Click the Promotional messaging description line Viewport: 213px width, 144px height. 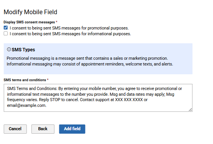tap(87, 58)
